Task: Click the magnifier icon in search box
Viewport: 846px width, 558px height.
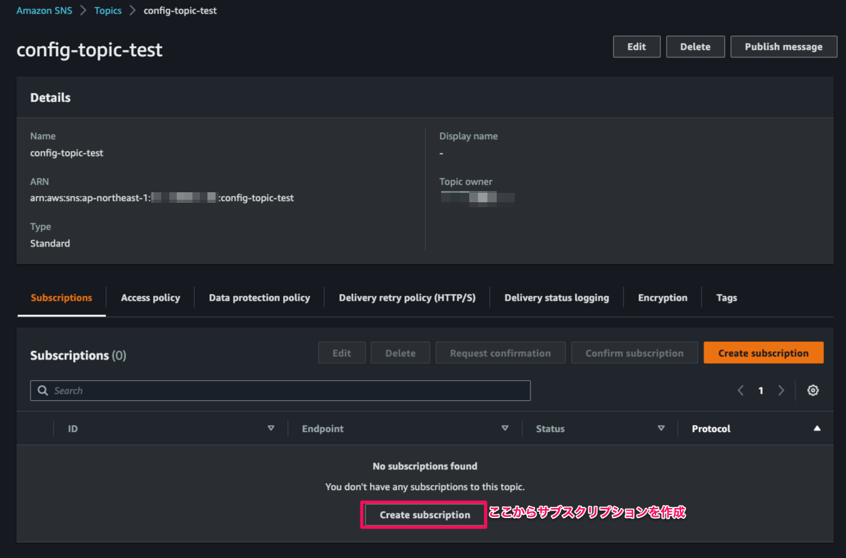Action: pos(42,390)
